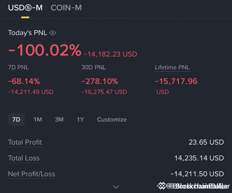Select the 7D time range
Viewport: 232px width, 193px height.
click(x=16, y=120)
